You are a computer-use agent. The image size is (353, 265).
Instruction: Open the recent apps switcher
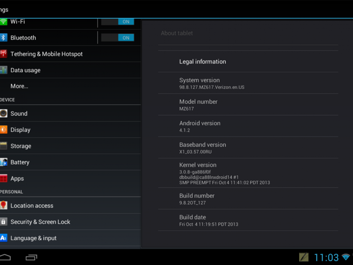click(x=31, y=258)
